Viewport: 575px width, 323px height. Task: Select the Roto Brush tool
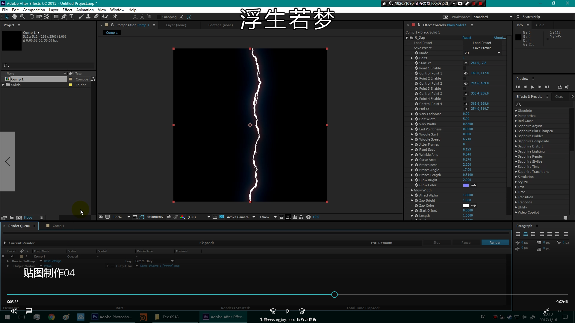(105, 17)
